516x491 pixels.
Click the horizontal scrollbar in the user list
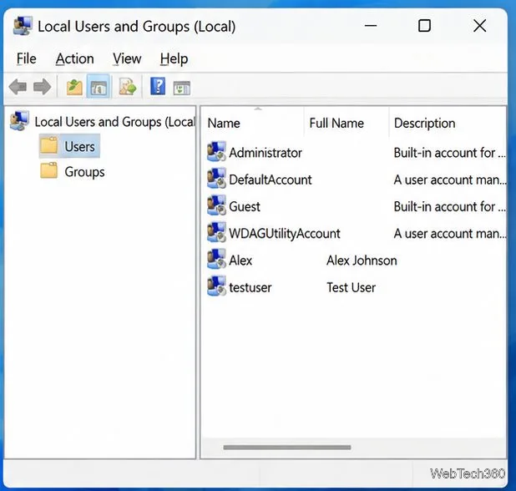pos(287,448)
